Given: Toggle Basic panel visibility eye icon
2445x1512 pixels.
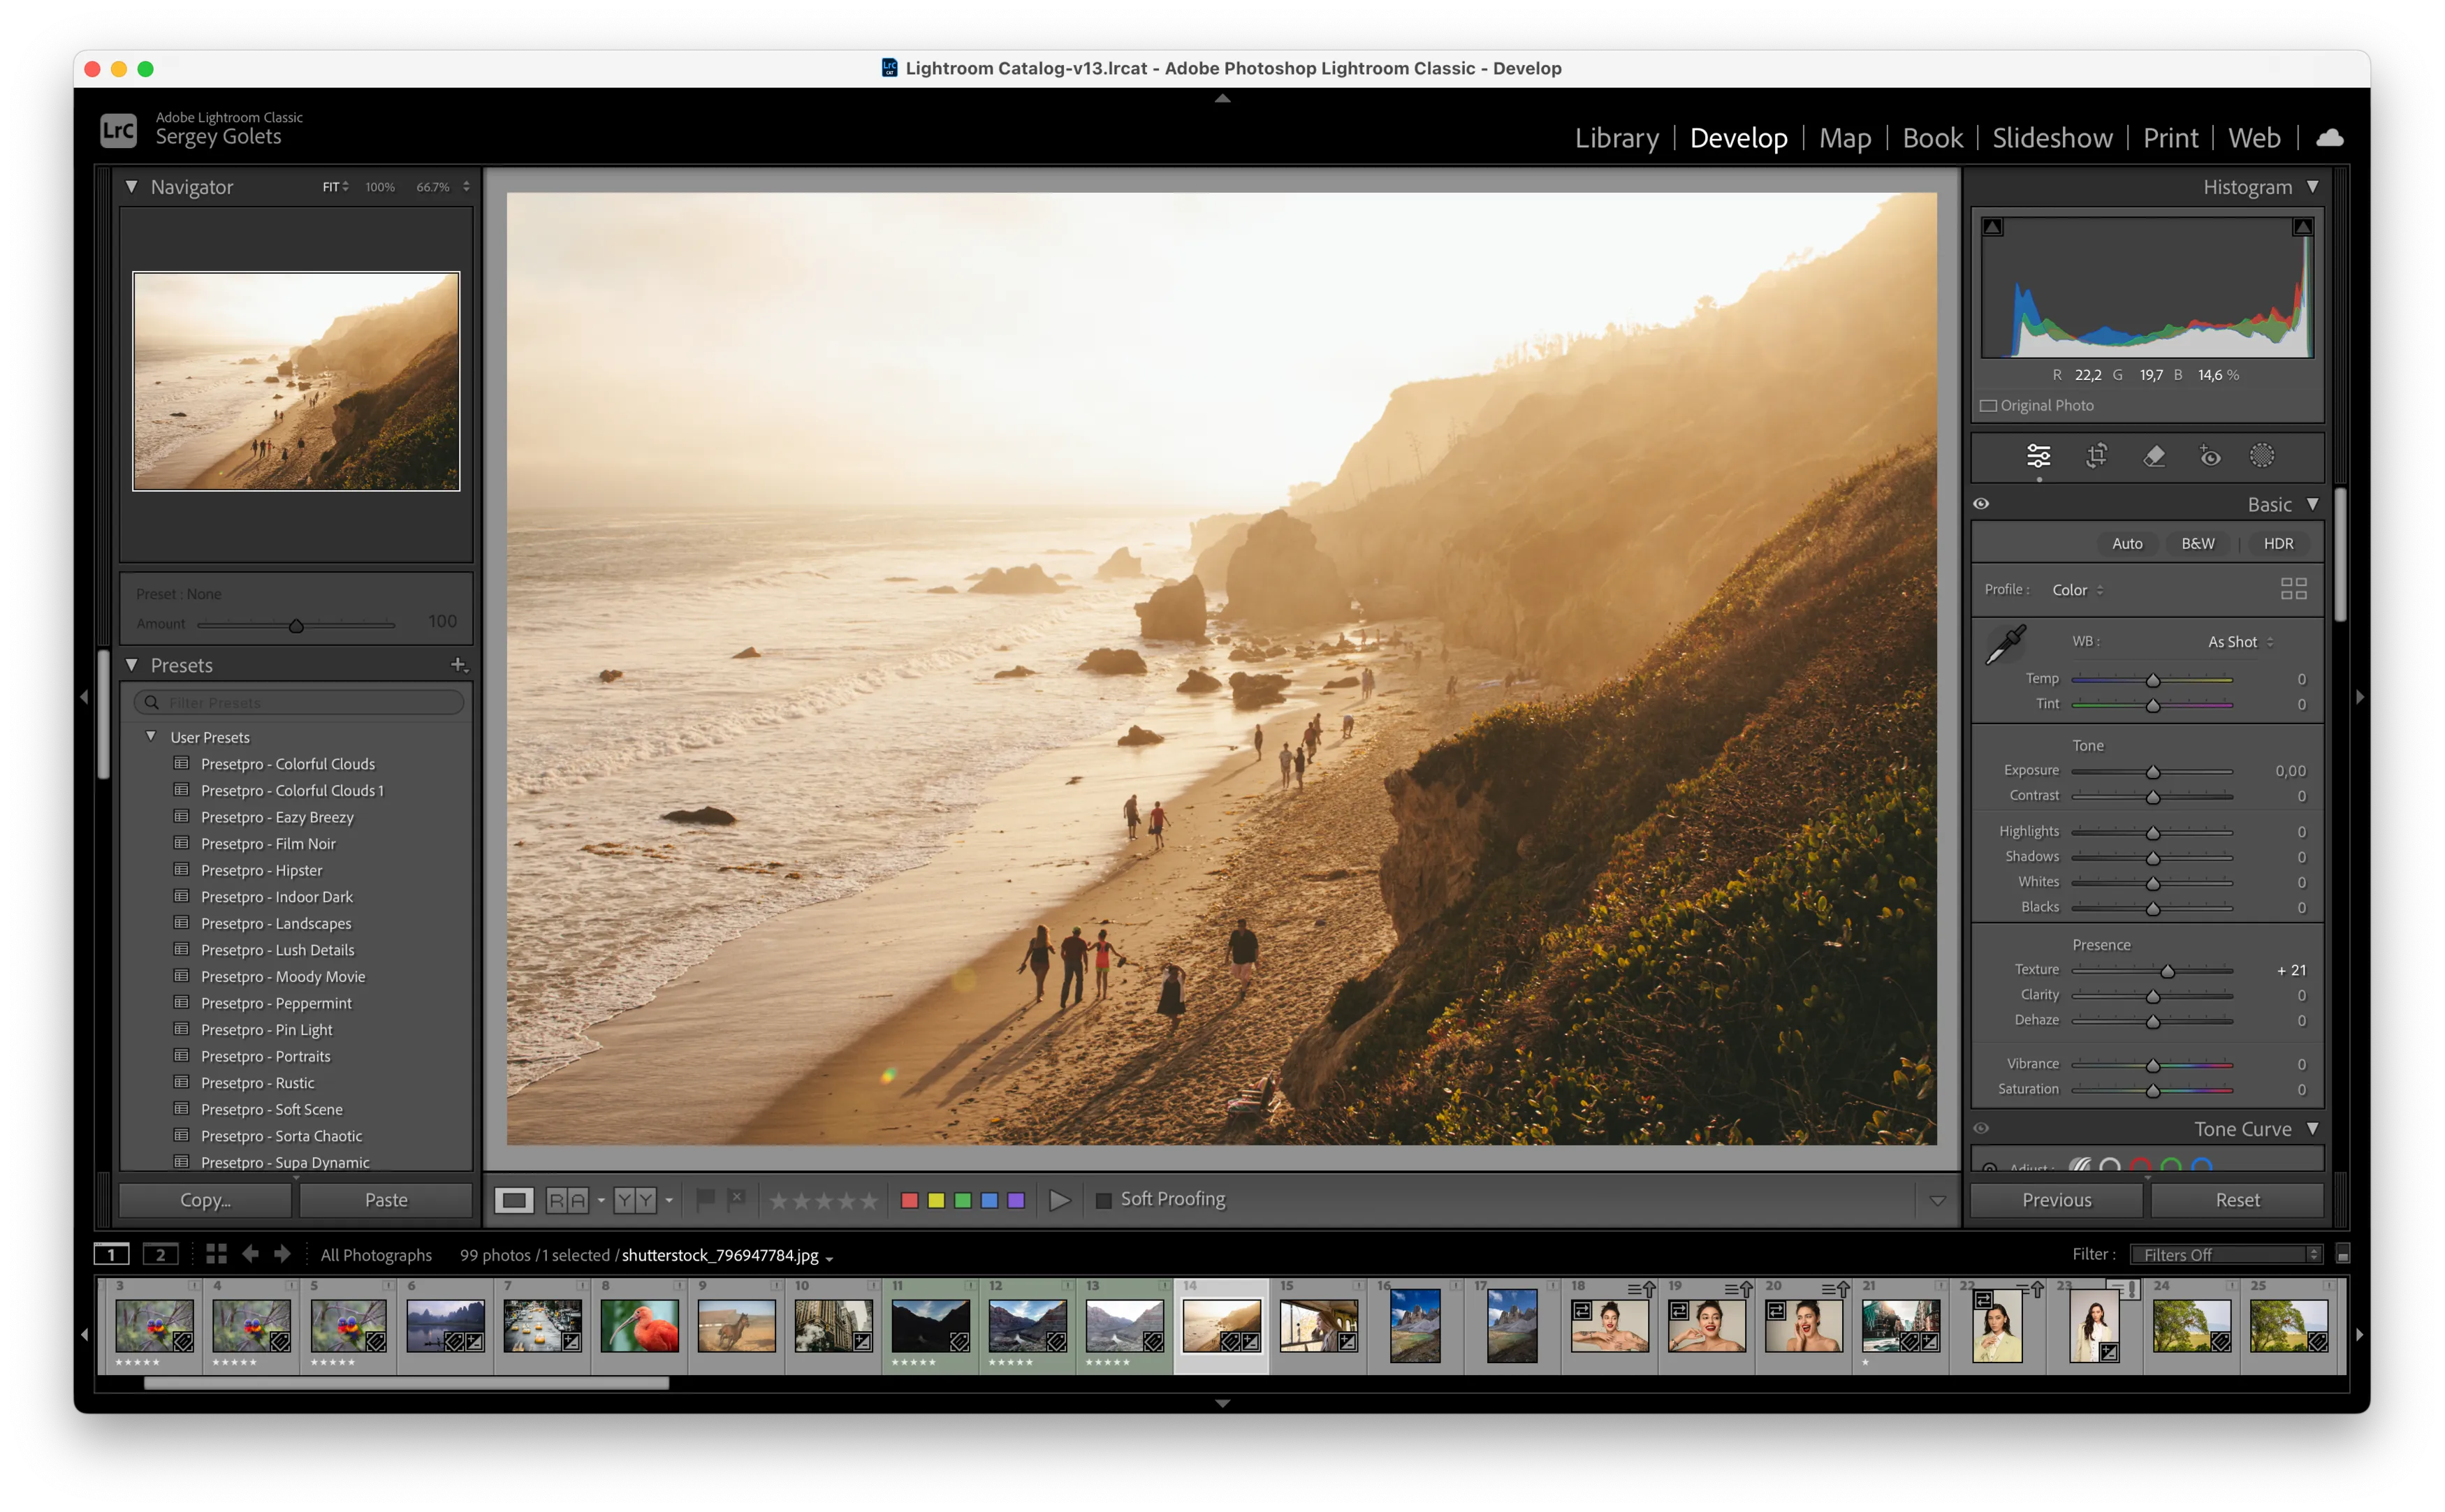Looking at the screenshot, I should (x=1981, y=504).
